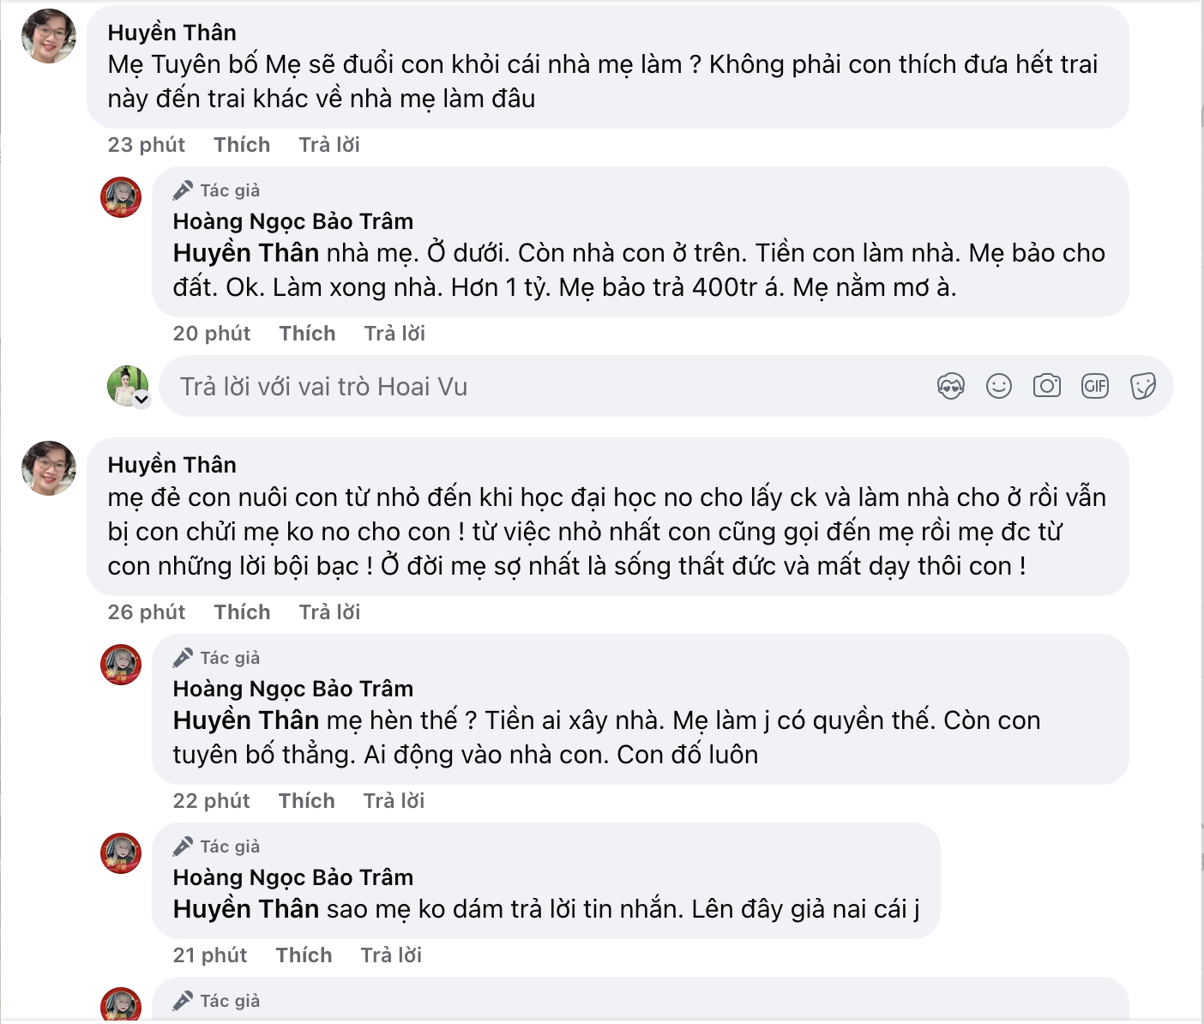Reply to Huyền Thân's 23 phút comment
Viewport: 1204px width, 1024px height.
coord(329,145)
